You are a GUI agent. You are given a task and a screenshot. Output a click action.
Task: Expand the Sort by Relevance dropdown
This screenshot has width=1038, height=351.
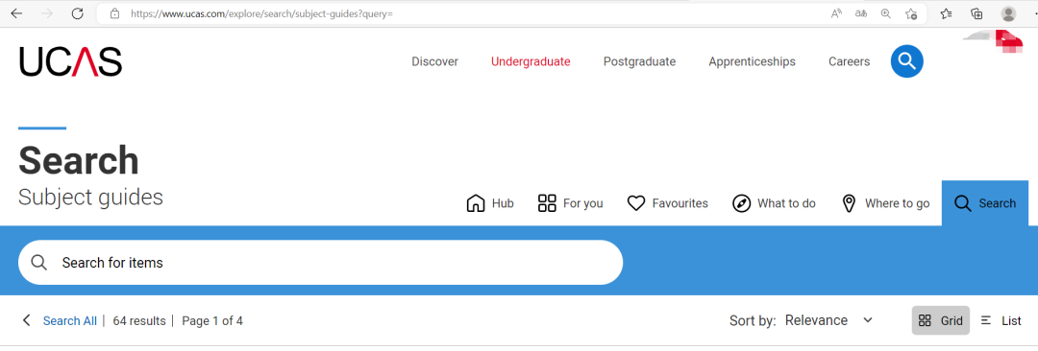point(828,320)
